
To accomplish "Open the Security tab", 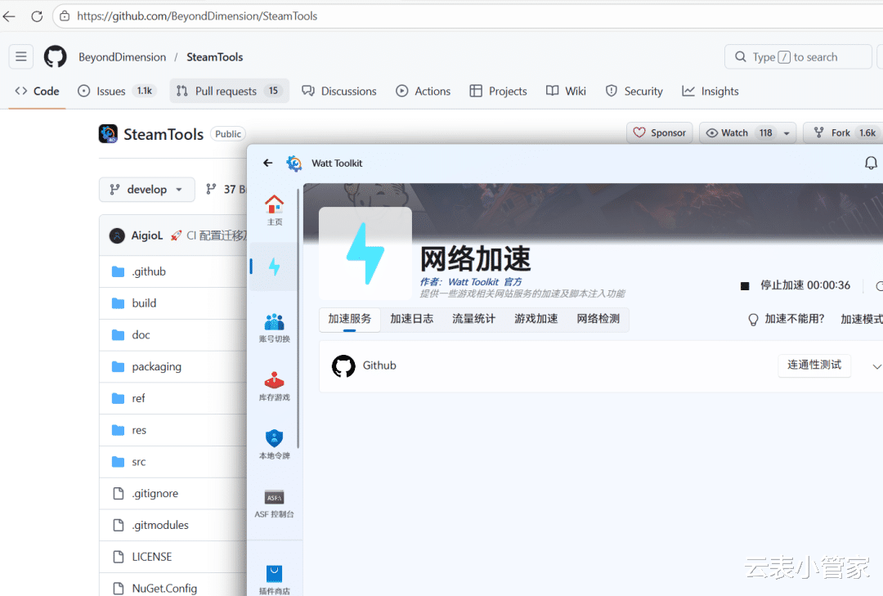I will click(634, 92).
